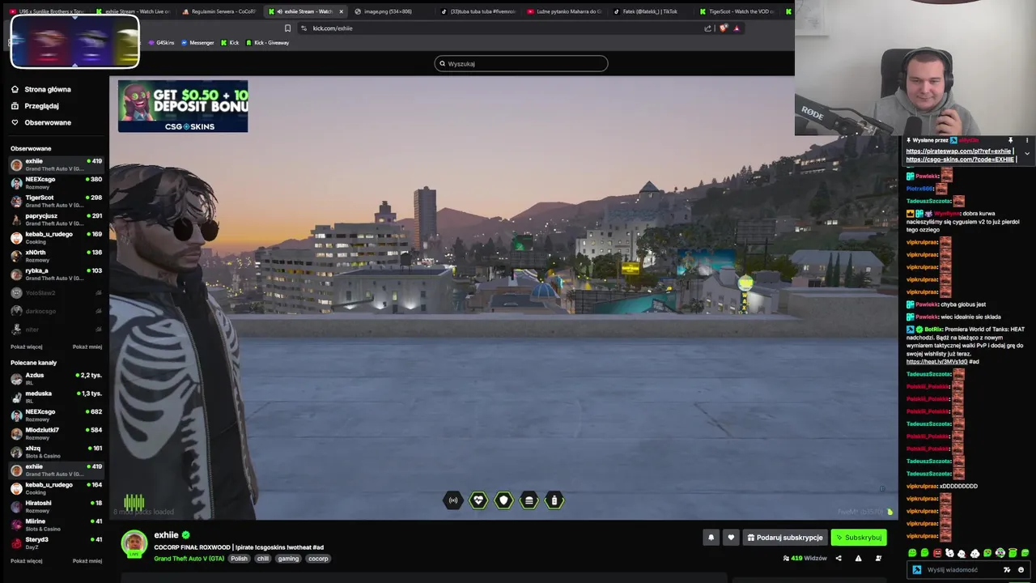Open the heat.tv link in BotRix message

click(x=936, y=361)
